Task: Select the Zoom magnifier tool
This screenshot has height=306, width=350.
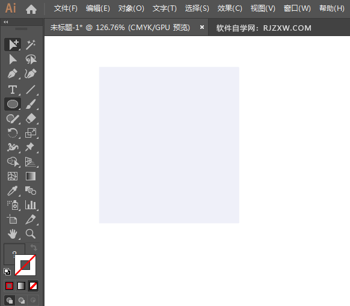Action: point(31,234)
